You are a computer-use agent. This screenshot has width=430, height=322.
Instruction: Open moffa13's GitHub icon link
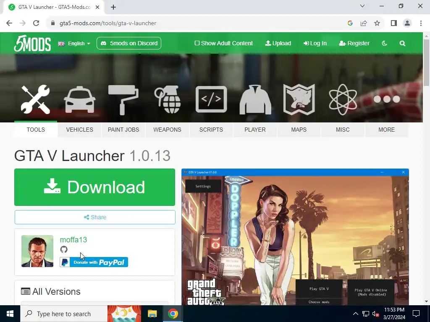(64, 249)
